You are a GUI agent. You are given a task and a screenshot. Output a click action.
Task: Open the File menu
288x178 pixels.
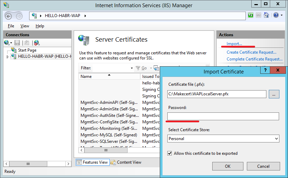tap(11, 26)
